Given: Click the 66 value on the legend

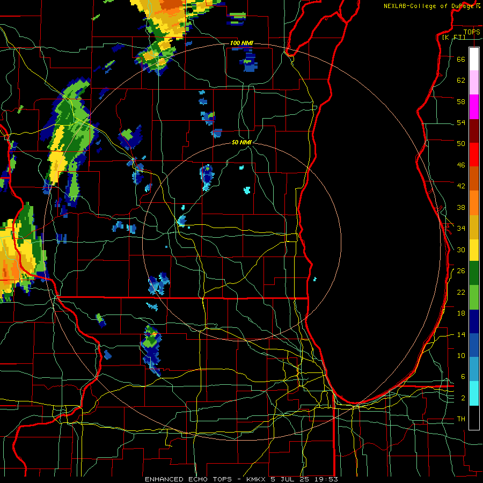Looking at the screenshot, I should 461,60.
